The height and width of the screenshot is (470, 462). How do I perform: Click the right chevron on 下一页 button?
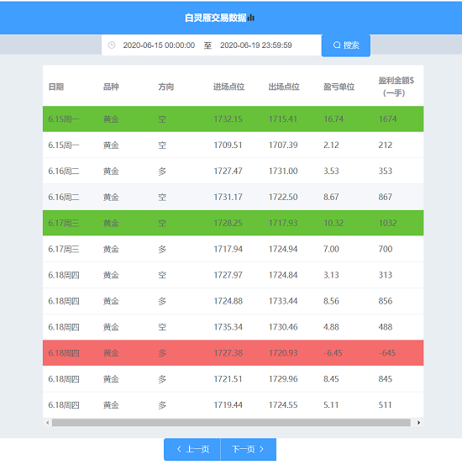pyautogui.click(x=261, y=449)
